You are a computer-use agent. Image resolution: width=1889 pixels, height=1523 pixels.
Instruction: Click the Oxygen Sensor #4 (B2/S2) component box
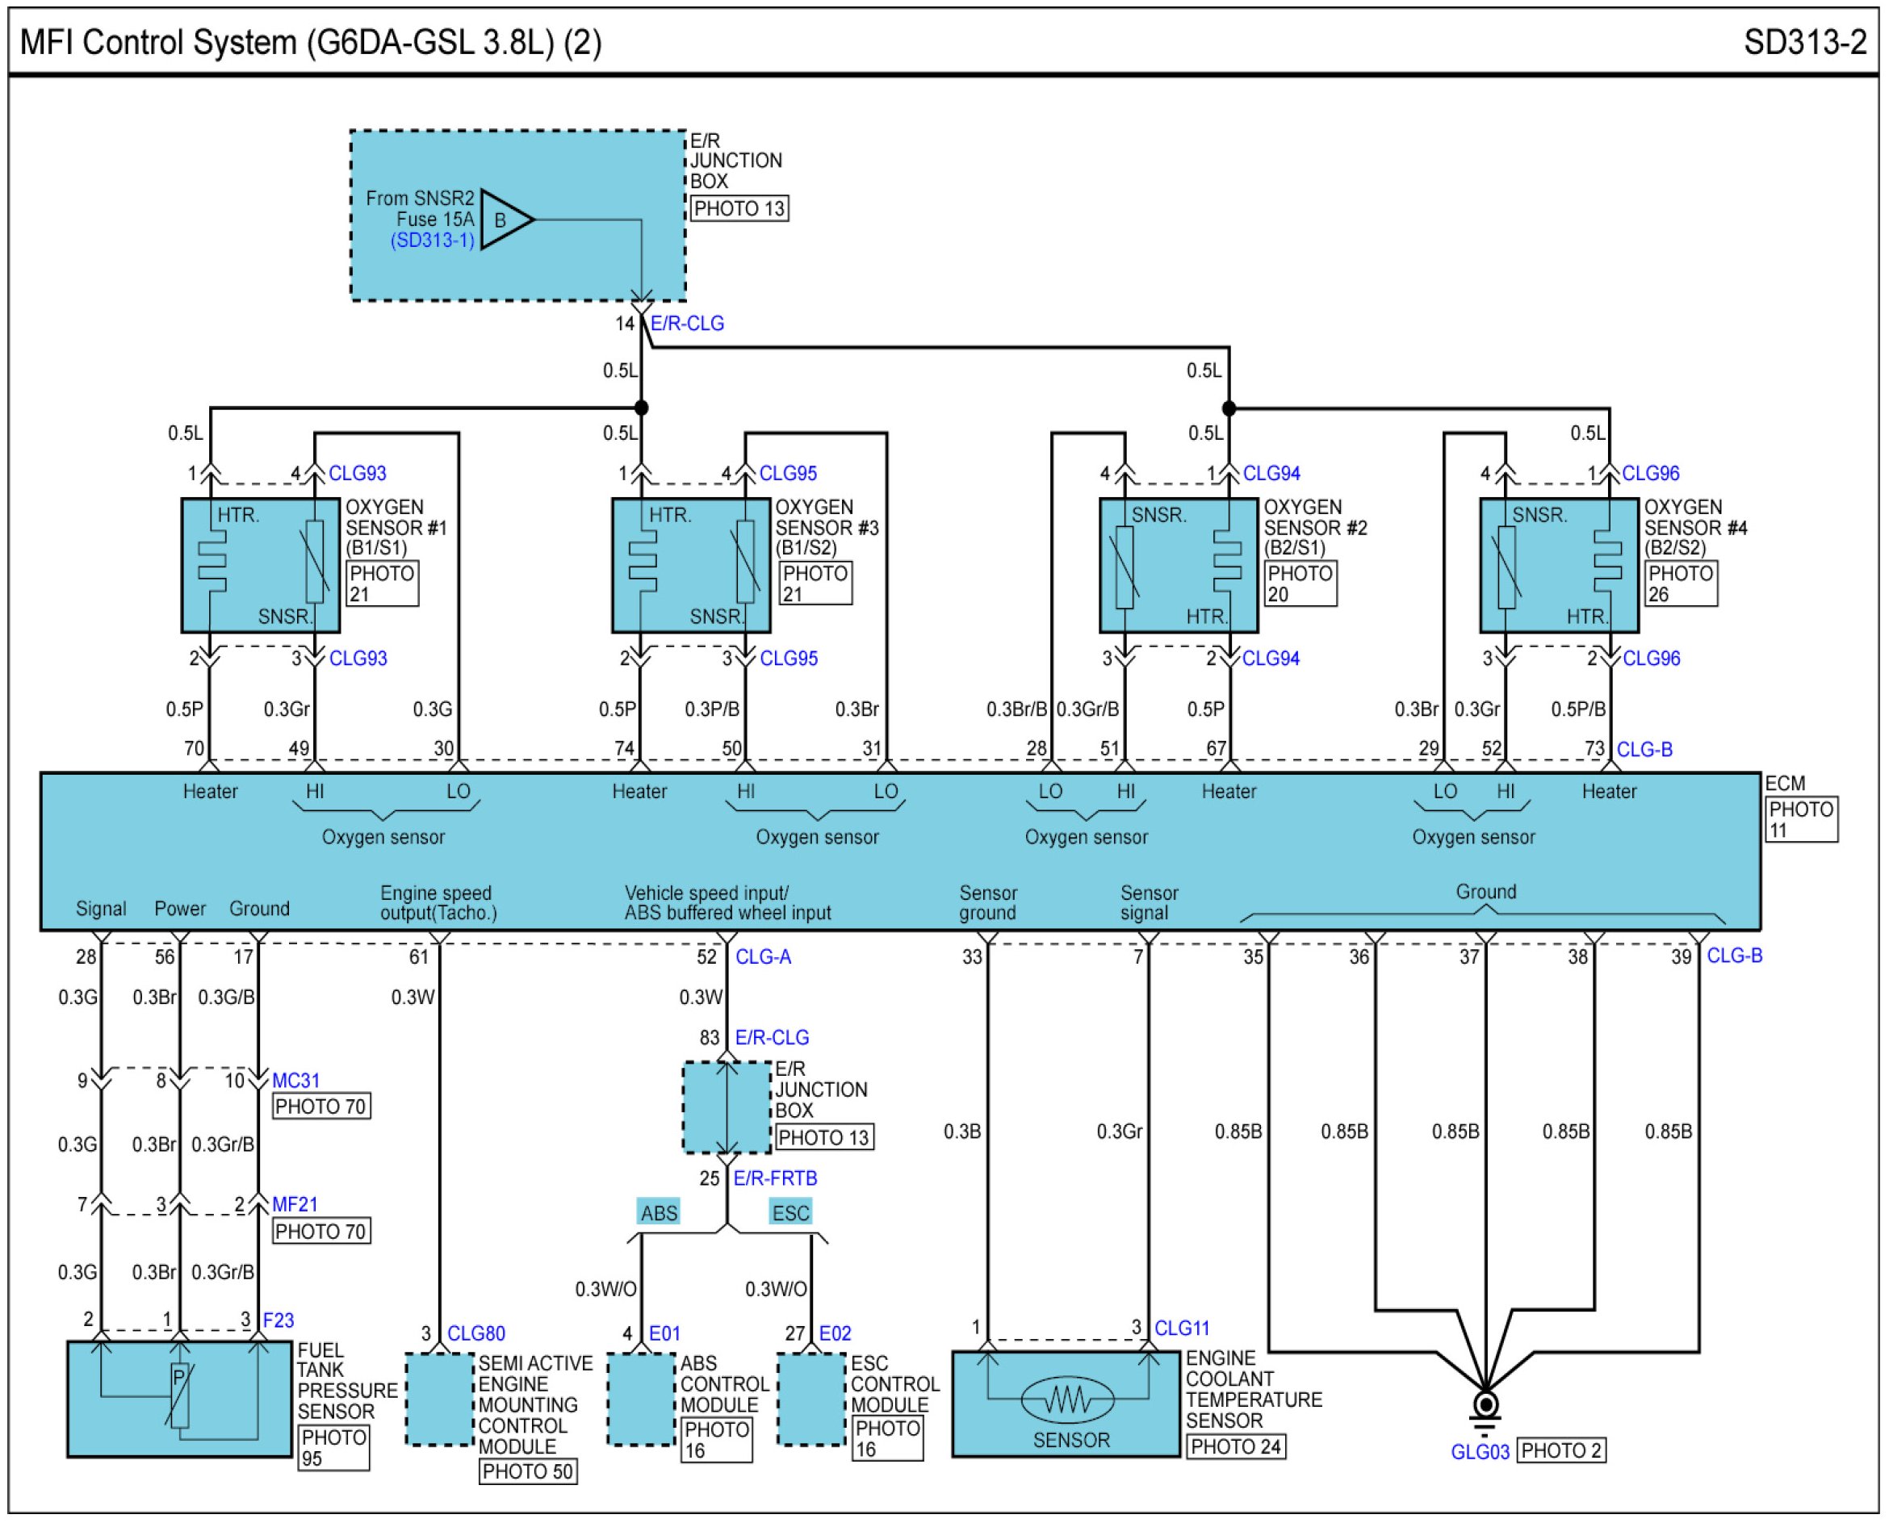point(1560,566)
